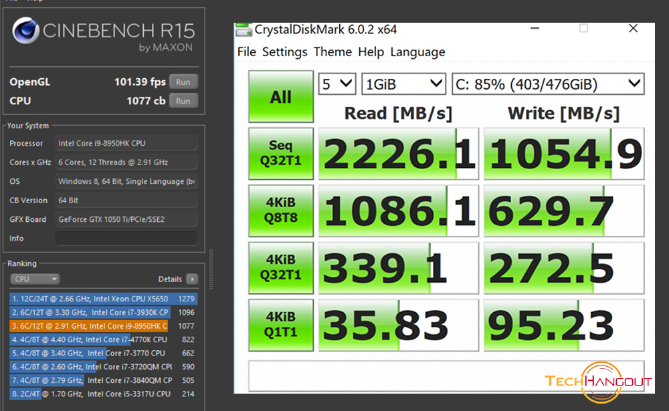Viewport: 669px width, 411px height.
Task: Open Theme menu in CrystalDiskMark
Action: pos(332,52)
